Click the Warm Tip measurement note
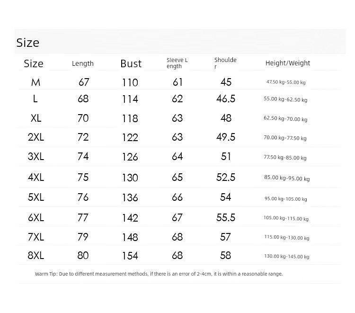The height and width of the screenshot is (313, 355). 159,274
